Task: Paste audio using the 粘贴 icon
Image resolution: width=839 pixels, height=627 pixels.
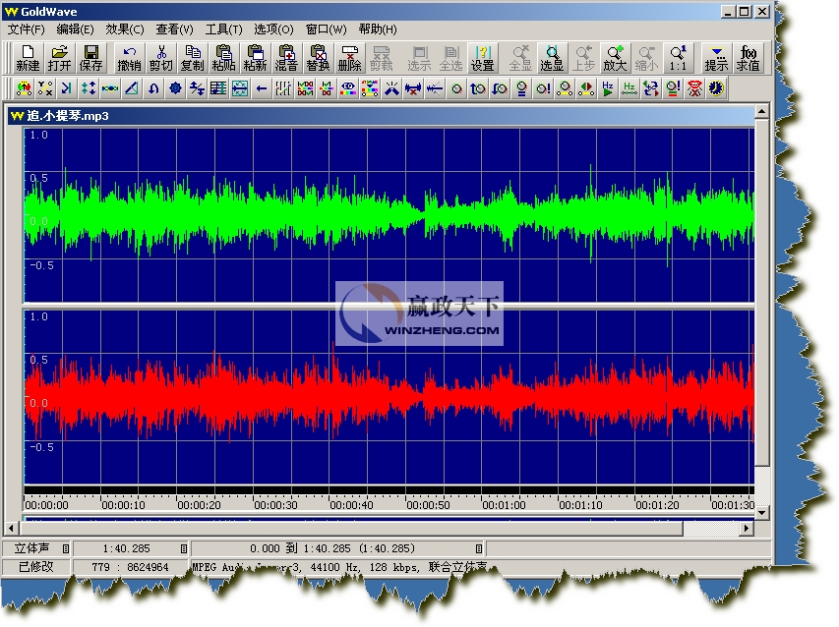Action: (223, 58)
